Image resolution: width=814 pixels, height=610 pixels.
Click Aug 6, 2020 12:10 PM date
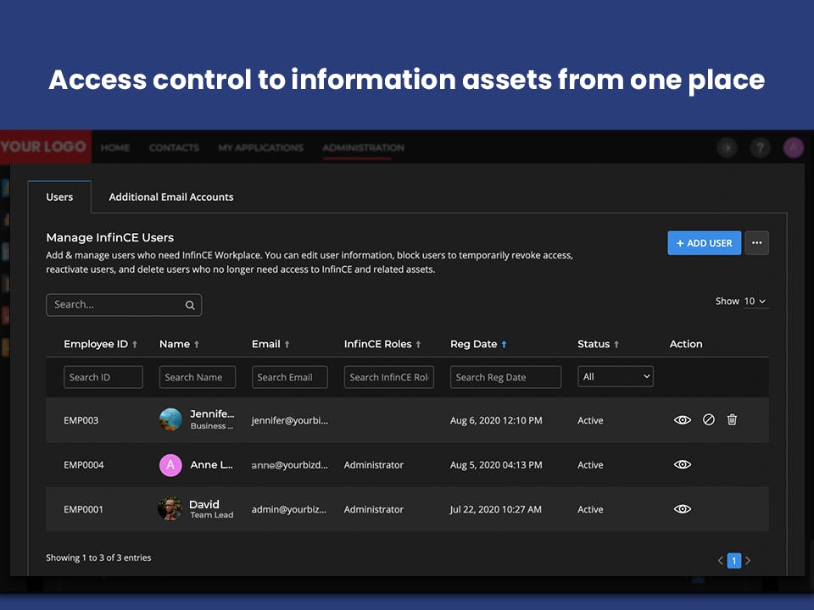496,421
